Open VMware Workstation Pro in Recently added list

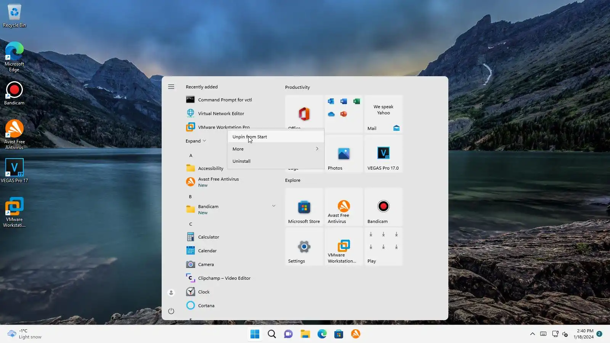coord(230,127)
